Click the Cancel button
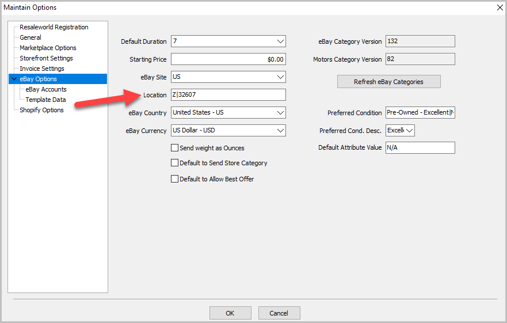Screen dimensions: 507x323 (279, 313)
